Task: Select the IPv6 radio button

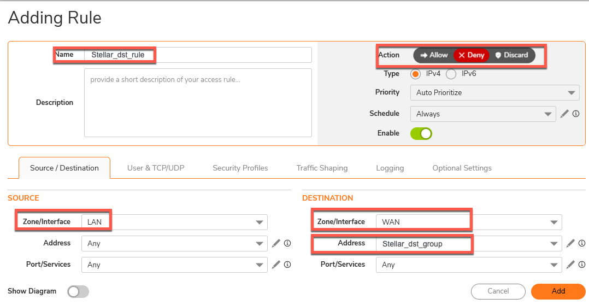Action: pos(451,74)
